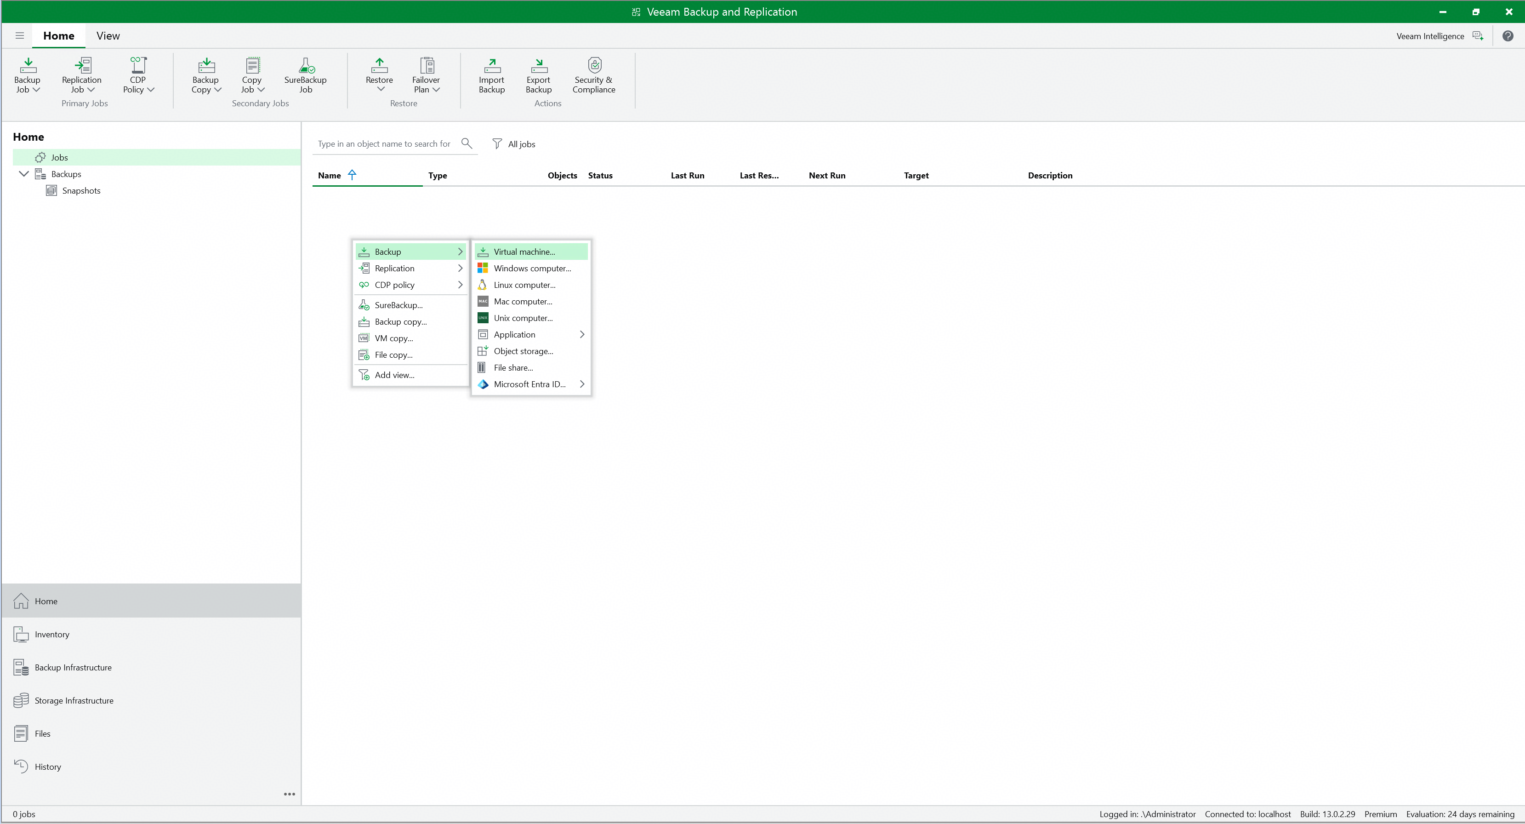Click the Home navigation button
The height and width of the screenshot is (824, 1525).
(152, 601)
